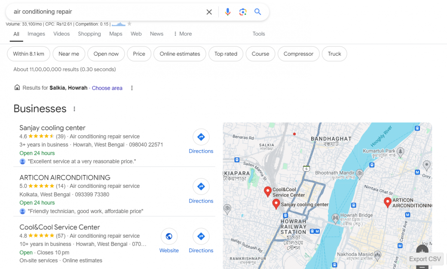Open the Price filter chip

click(139, 54)
